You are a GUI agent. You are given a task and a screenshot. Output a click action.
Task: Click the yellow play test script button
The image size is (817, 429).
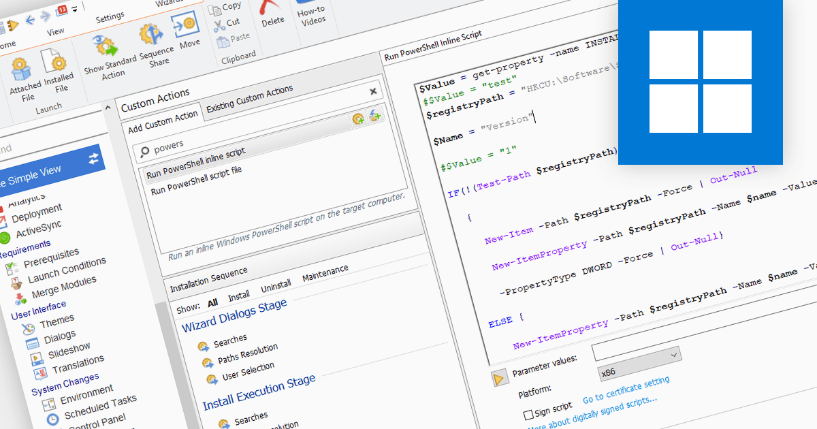pos(499,378)
